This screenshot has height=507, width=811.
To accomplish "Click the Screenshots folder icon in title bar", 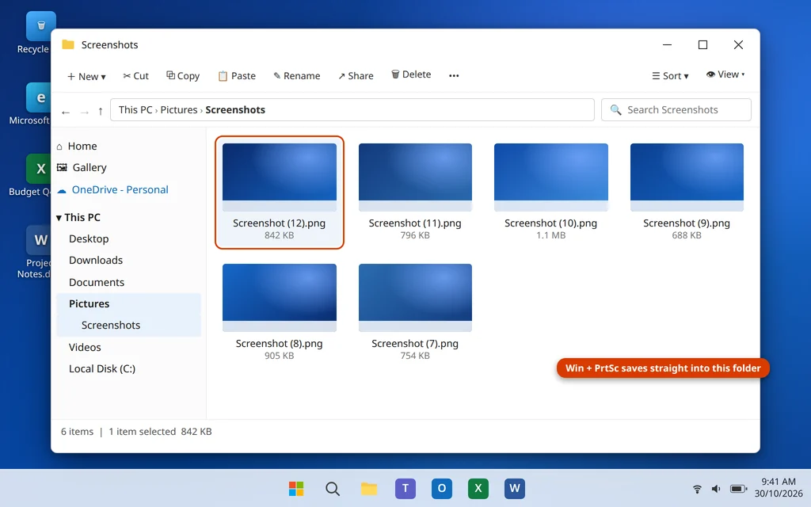I will pos(68,44).
